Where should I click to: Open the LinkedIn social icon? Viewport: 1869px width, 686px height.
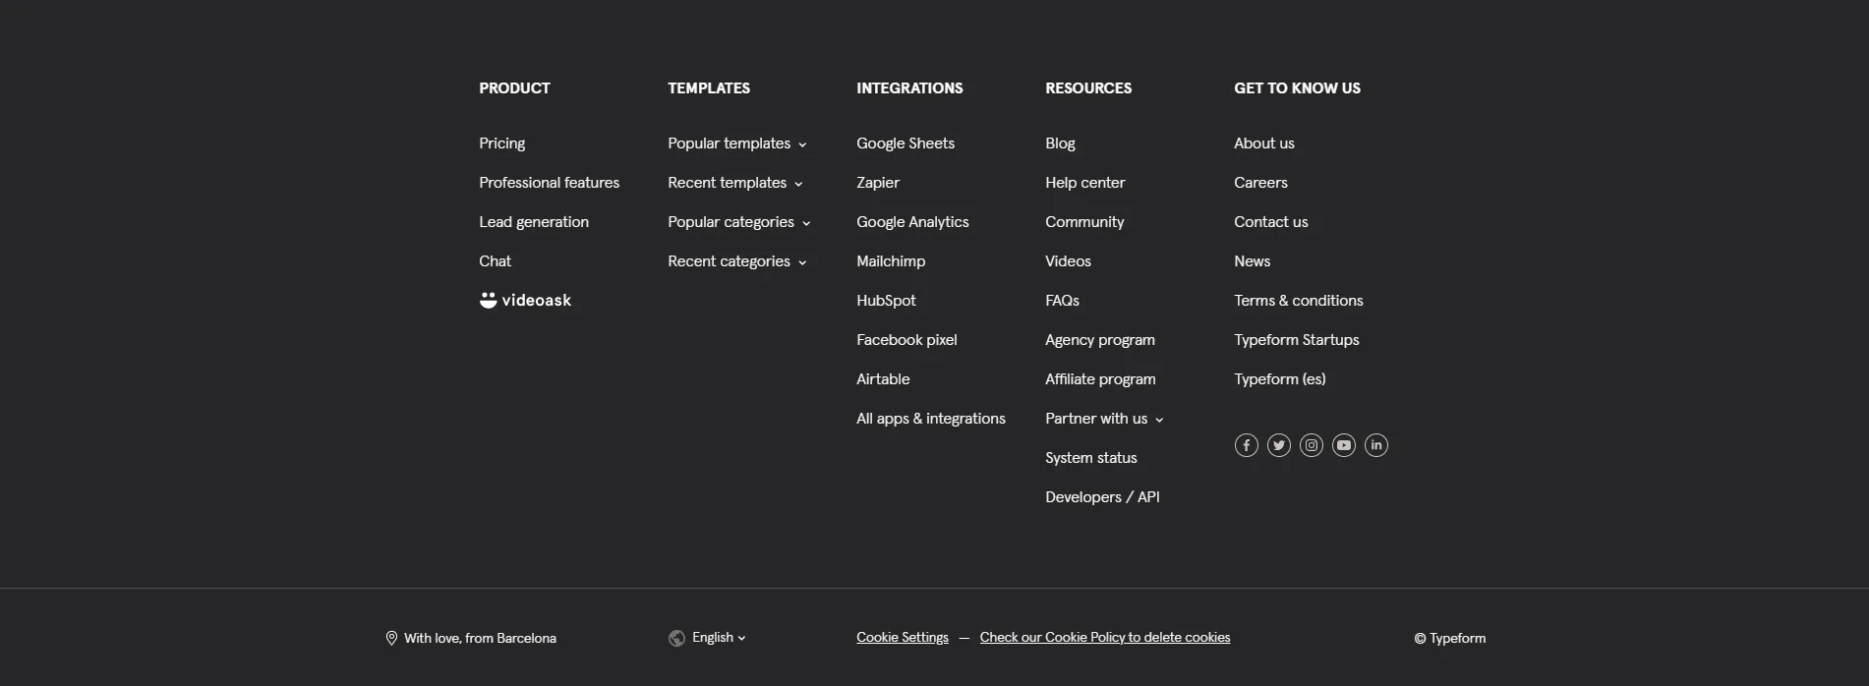[1375, 445]
